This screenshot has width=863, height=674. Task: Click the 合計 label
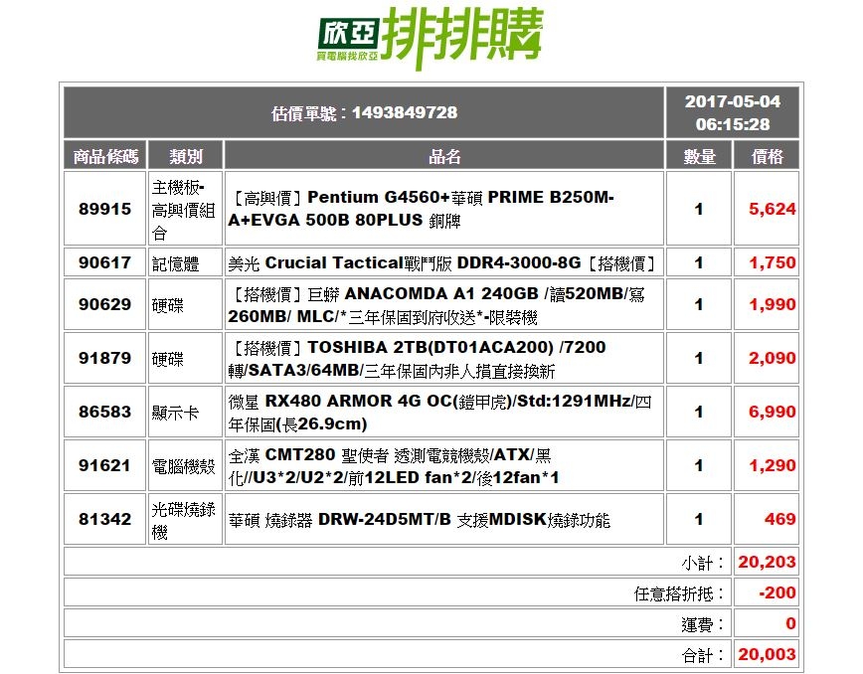point(704,655)
